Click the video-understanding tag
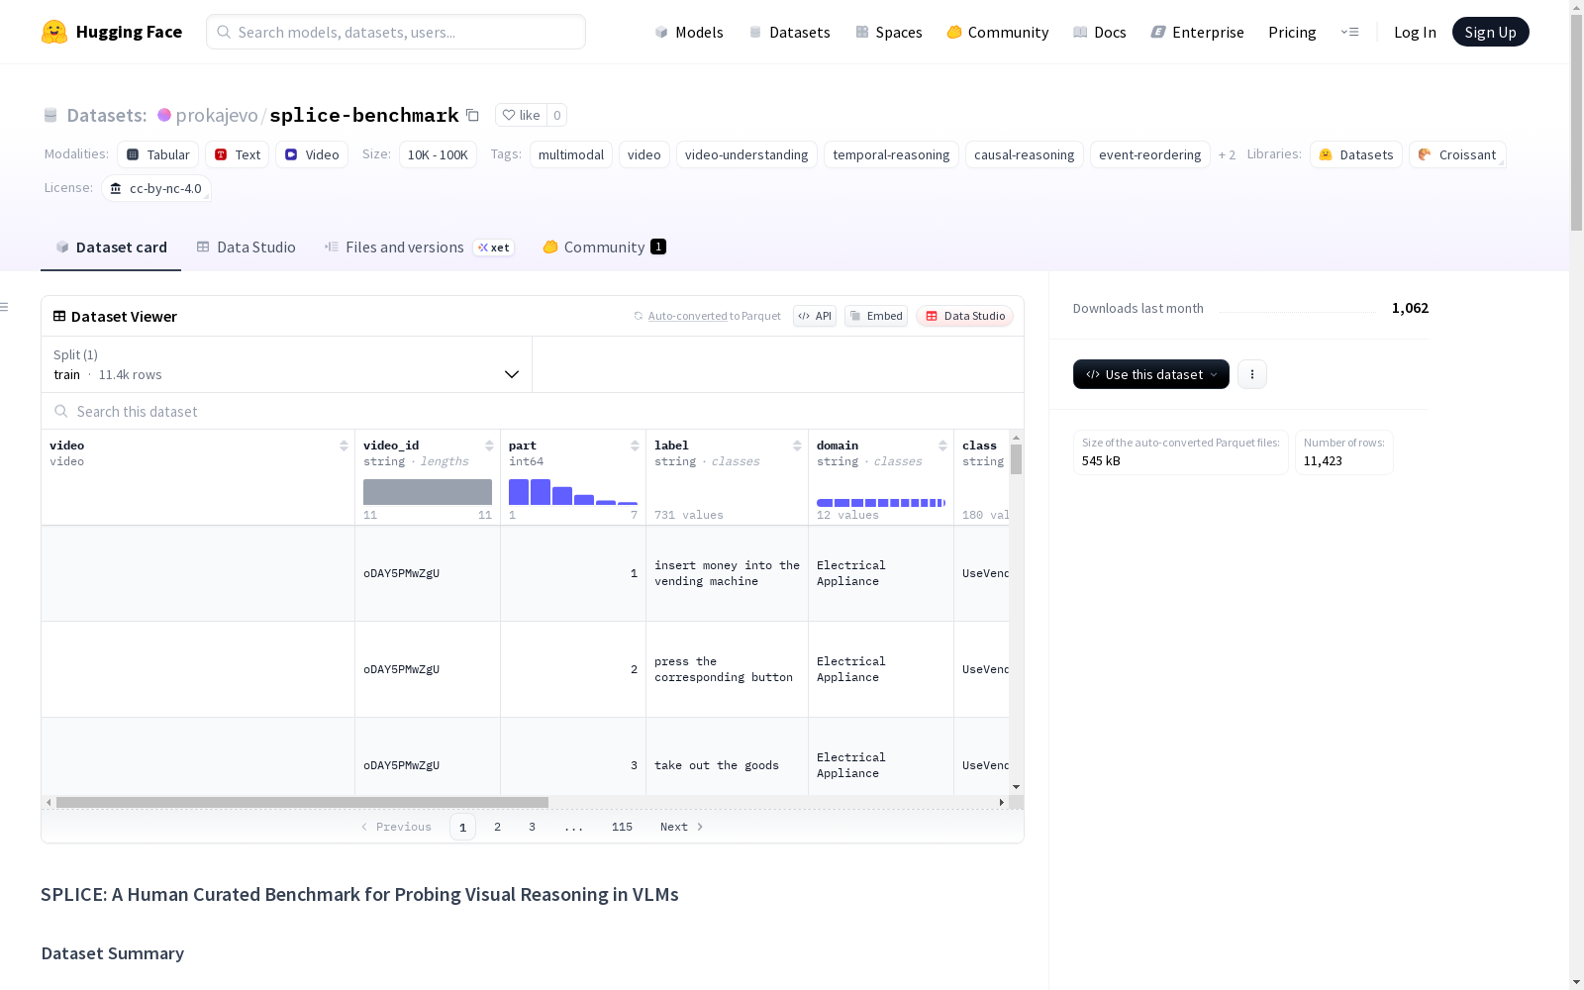This screenshot has width=1584, height=990. click(746, 154)
